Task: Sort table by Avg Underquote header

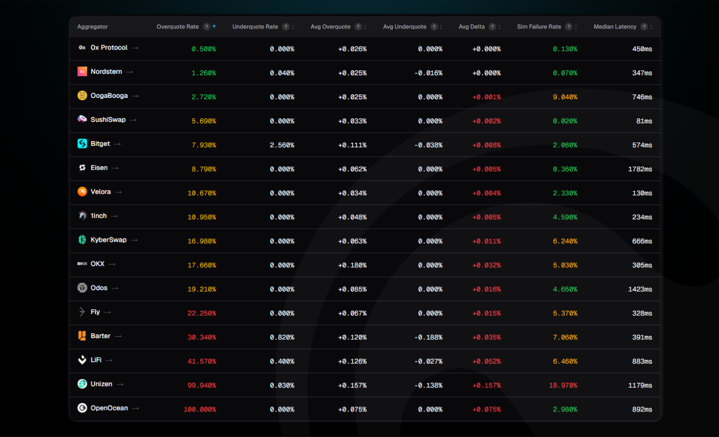Action: (x=405, y=27)
